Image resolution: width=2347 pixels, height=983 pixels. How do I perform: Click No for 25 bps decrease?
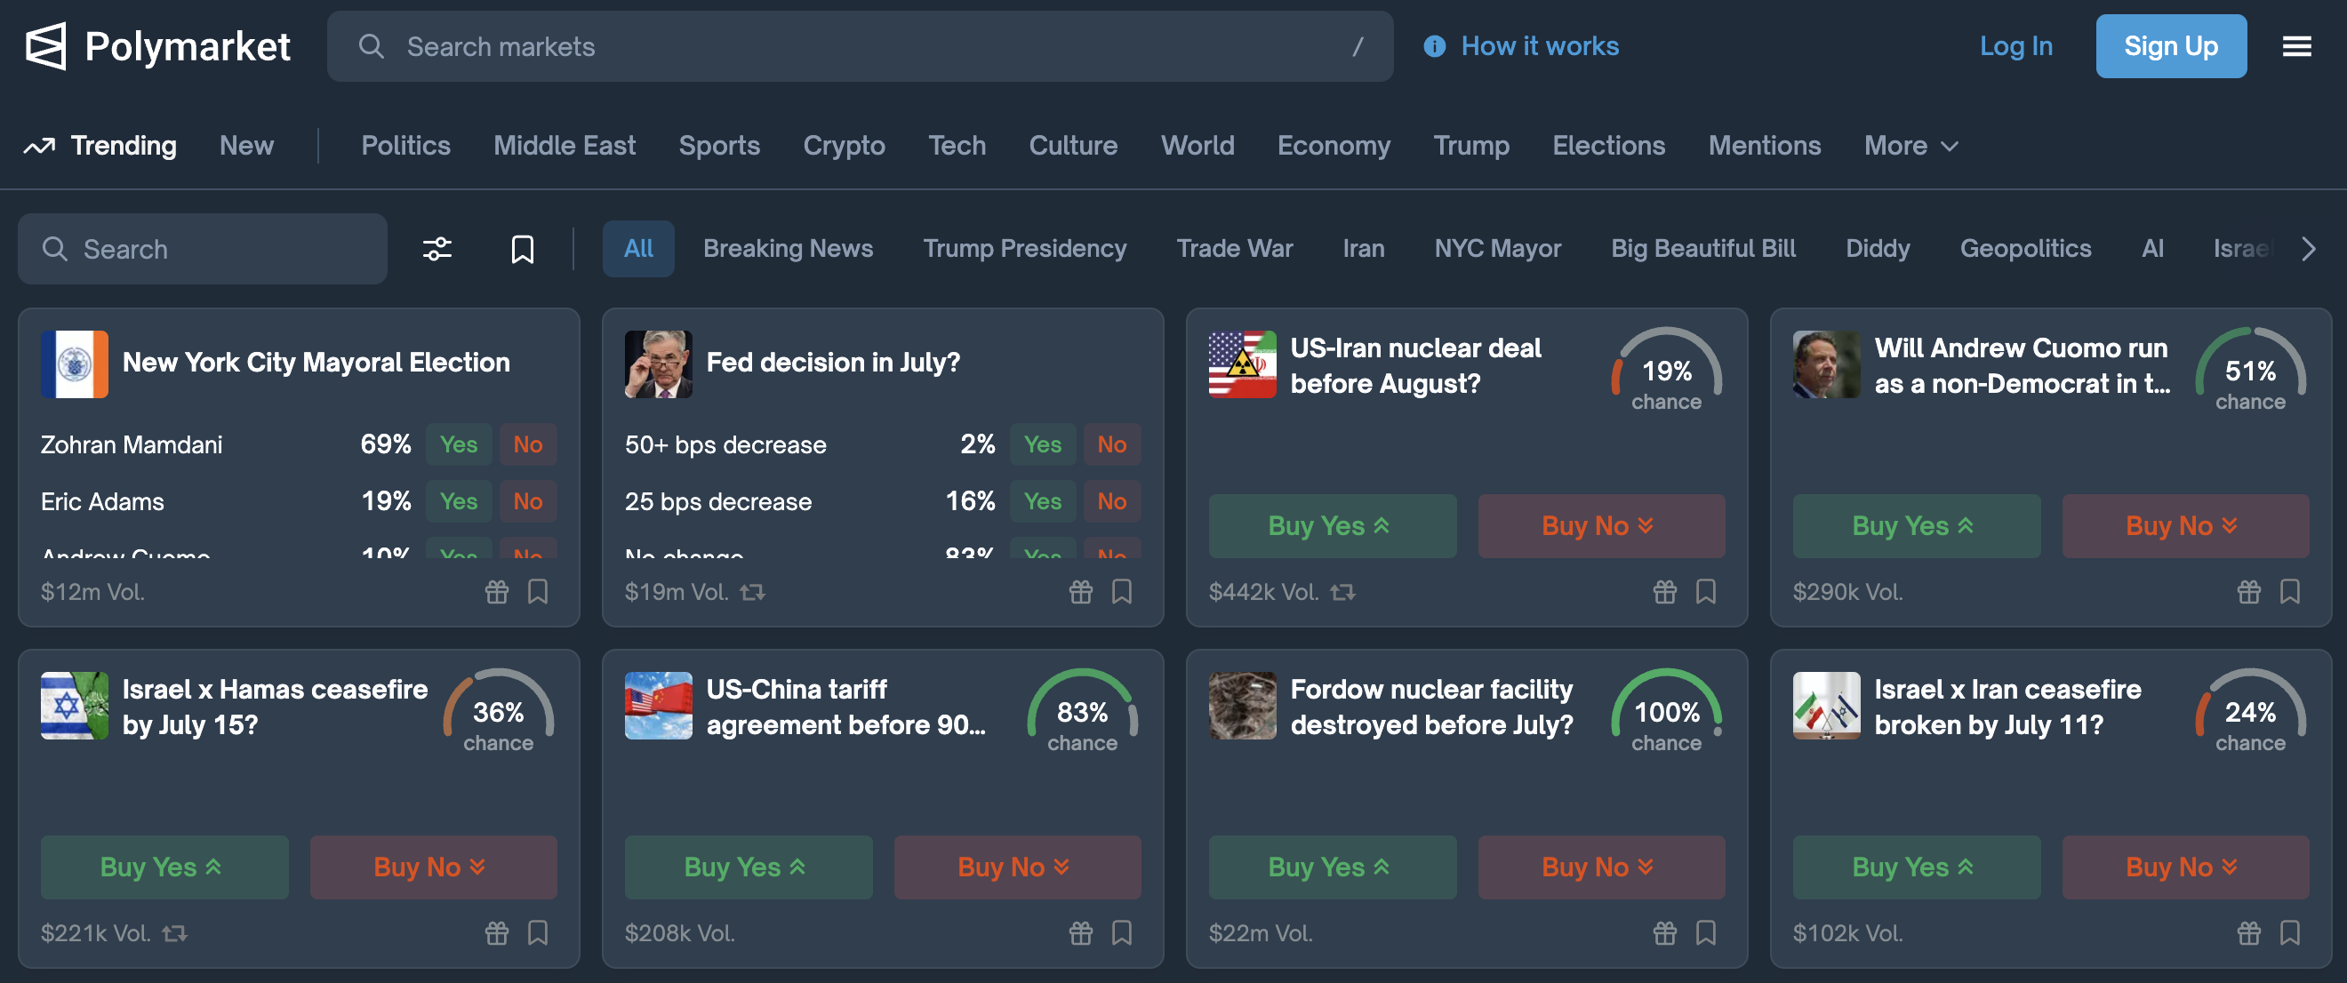click(1111, 501)
